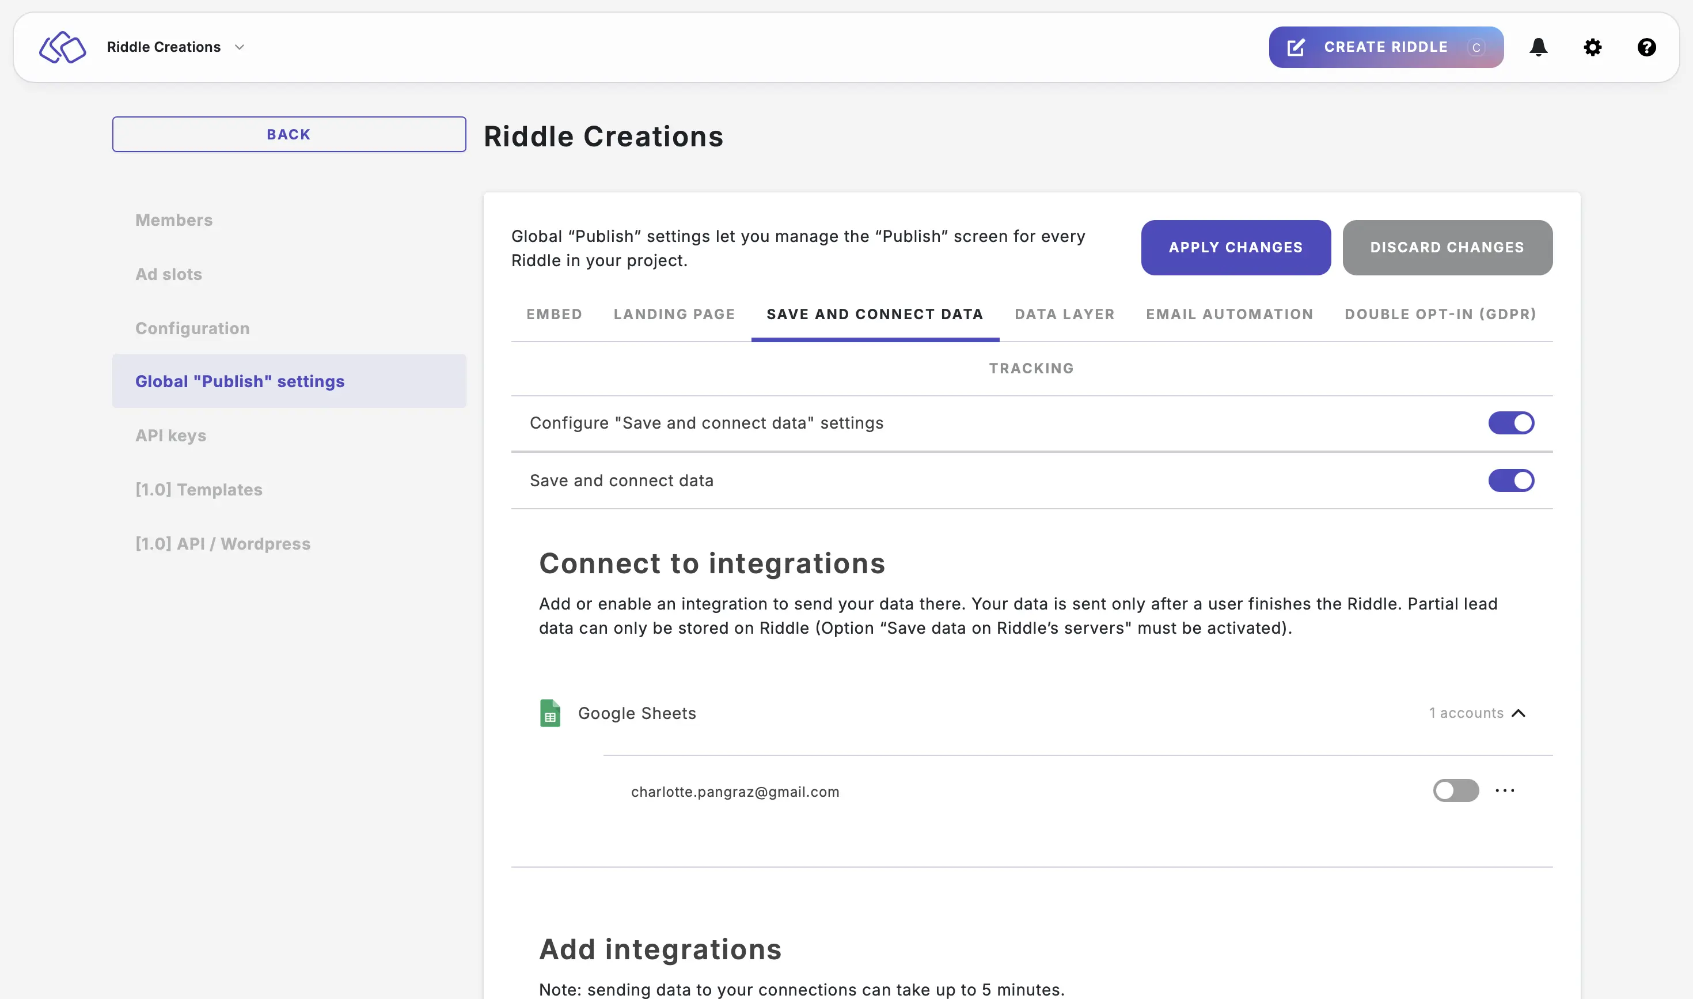
Task: Click the Riddle logo icon
Action: click(x=63, y=47)
